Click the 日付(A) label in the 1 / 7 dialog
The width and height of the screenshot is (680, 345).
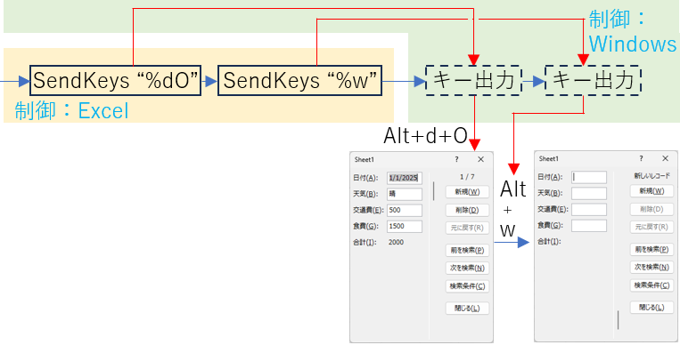[x=365, y=178]
